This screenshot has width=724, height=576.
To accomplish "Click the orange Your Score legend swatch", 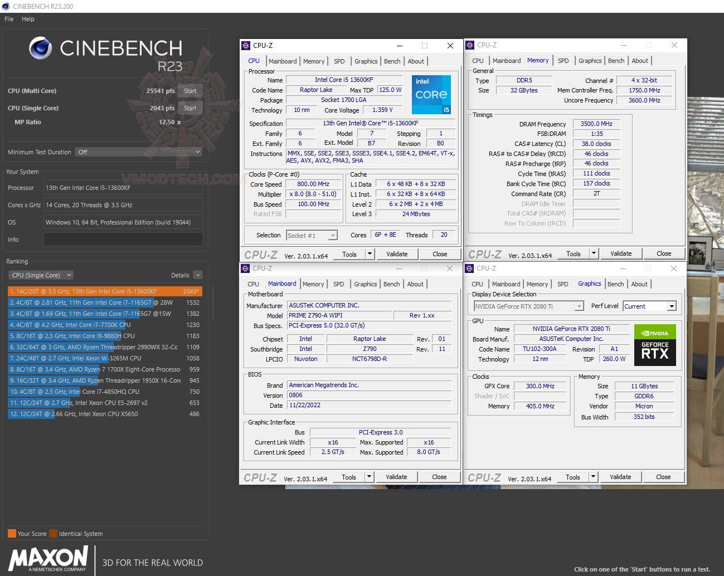I will pos(12,533).
